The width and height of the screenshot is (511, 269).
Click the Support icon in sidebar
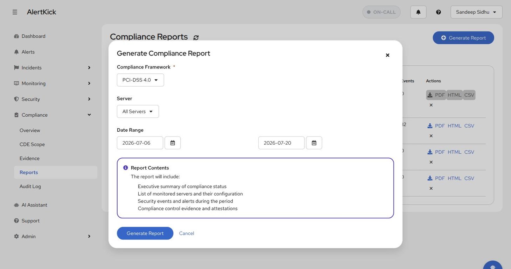coord(16,221)
